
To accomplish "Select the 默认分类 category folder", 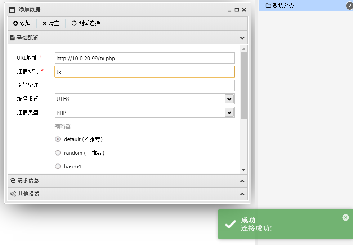I will [306, 5].
